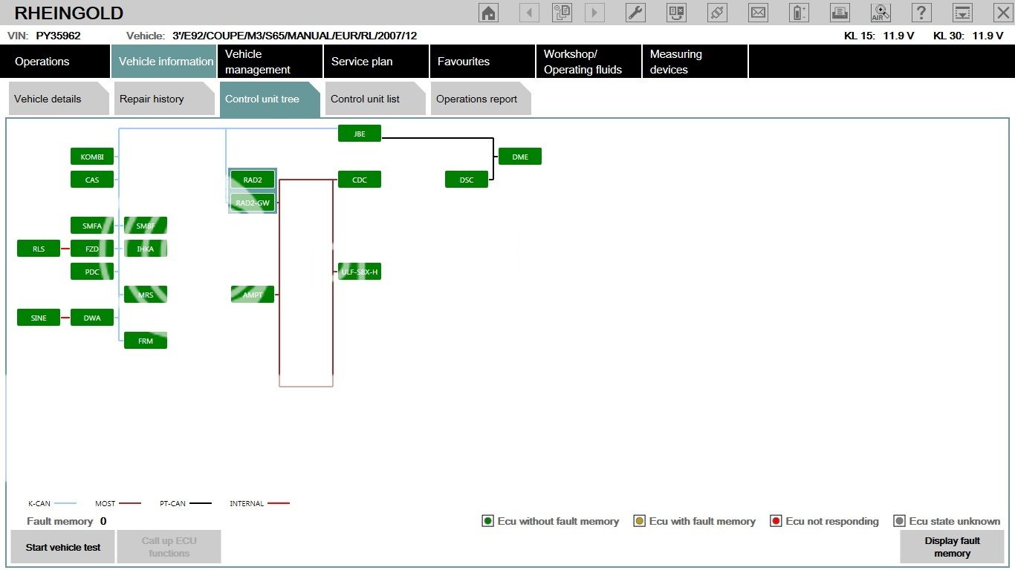This screenshot has height=570, width=1015.
Task: Select the CAS control unit
Action: [92, 180]
